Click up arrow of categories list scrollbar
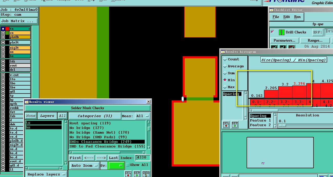Viewport: 333px width, 177px height. coord(149,122)
